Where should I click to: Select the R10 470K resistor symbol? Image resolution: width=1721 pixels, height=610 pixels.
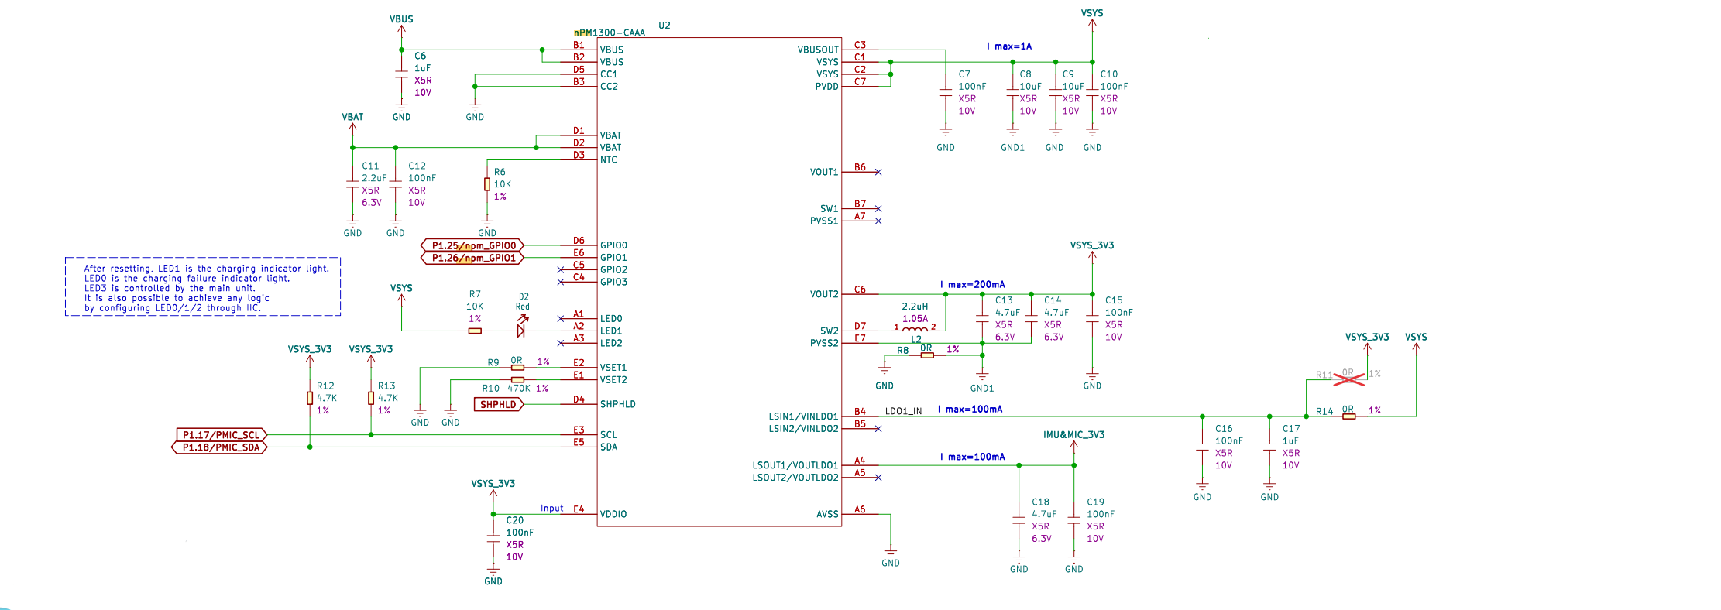(x=517, y=379)
